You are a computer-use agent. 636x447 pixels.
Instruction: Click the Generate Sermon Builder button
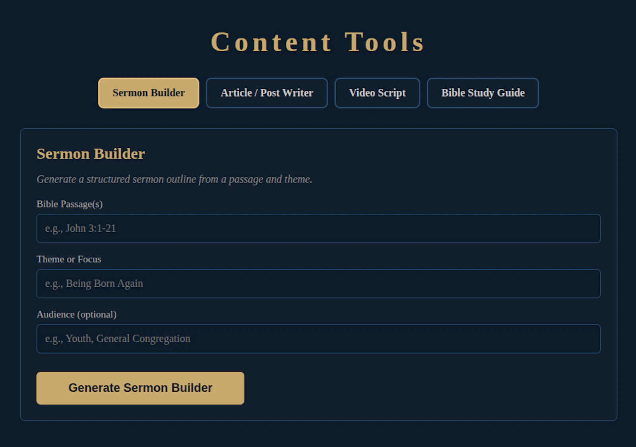tap(140, 388)
